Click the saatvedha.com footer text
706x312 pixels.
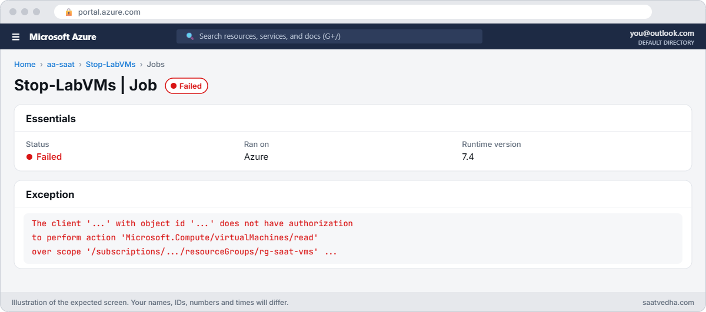click(668, 303)
